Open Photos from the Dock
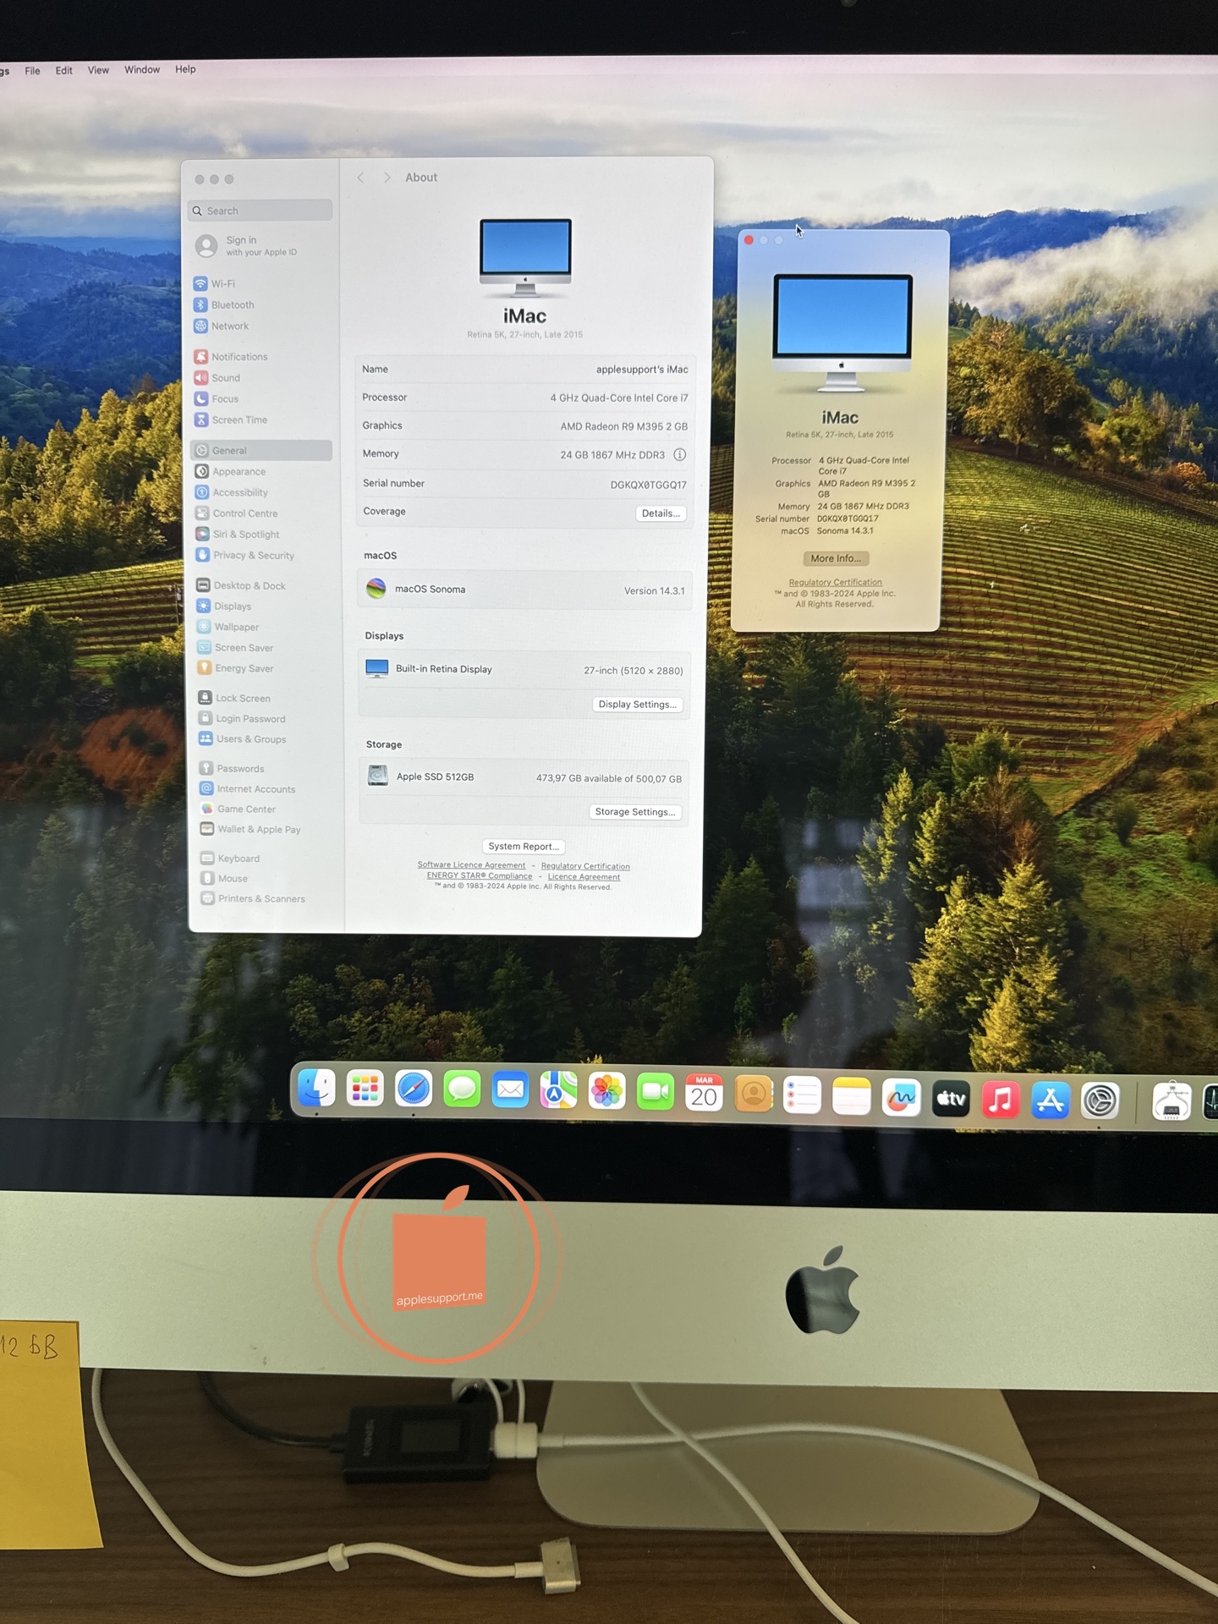This screenshot has width=1218, height=1624. coord(606,1093)
